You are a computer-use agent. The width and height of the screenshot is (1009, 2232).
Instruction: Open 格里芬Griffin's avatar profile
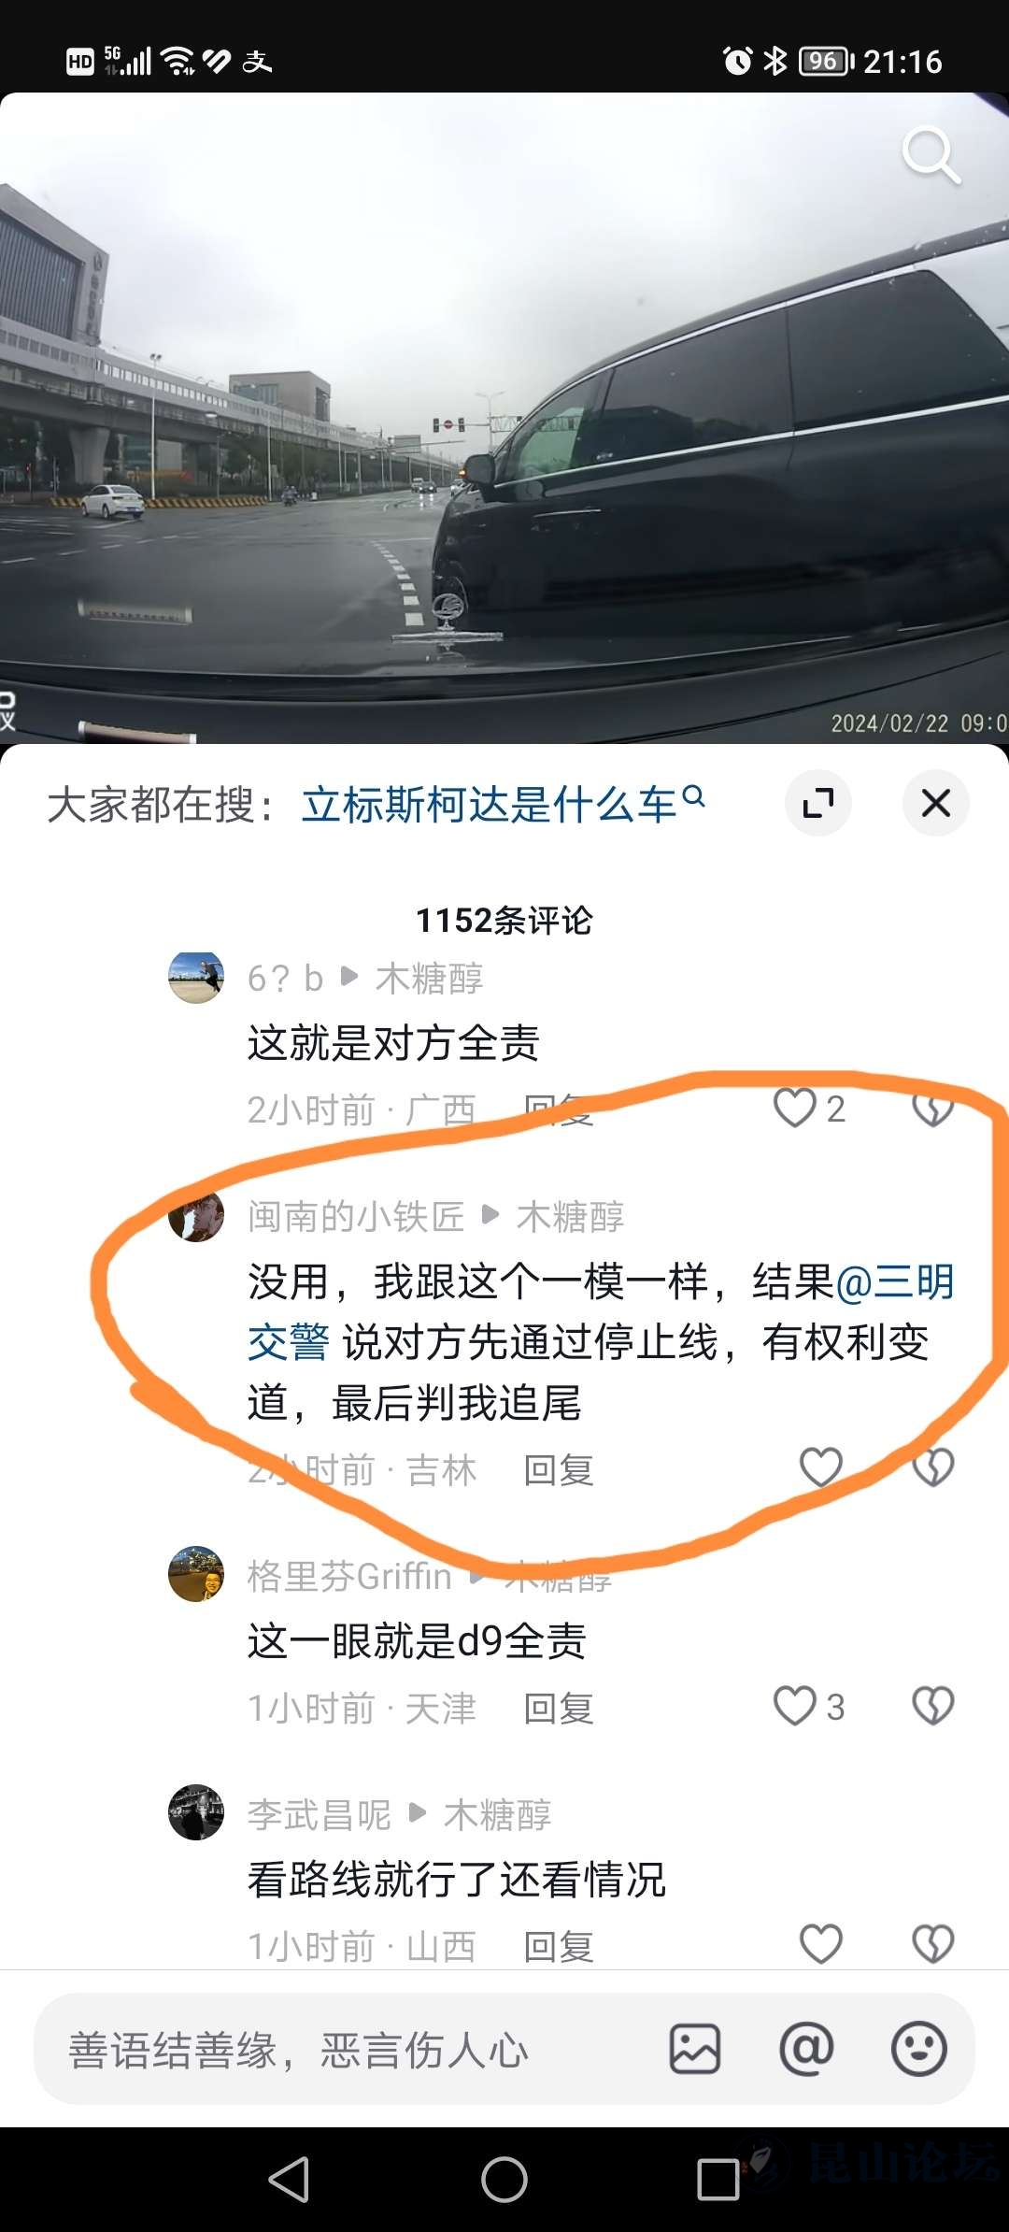pyautogui.click(x=196, y=1574)
